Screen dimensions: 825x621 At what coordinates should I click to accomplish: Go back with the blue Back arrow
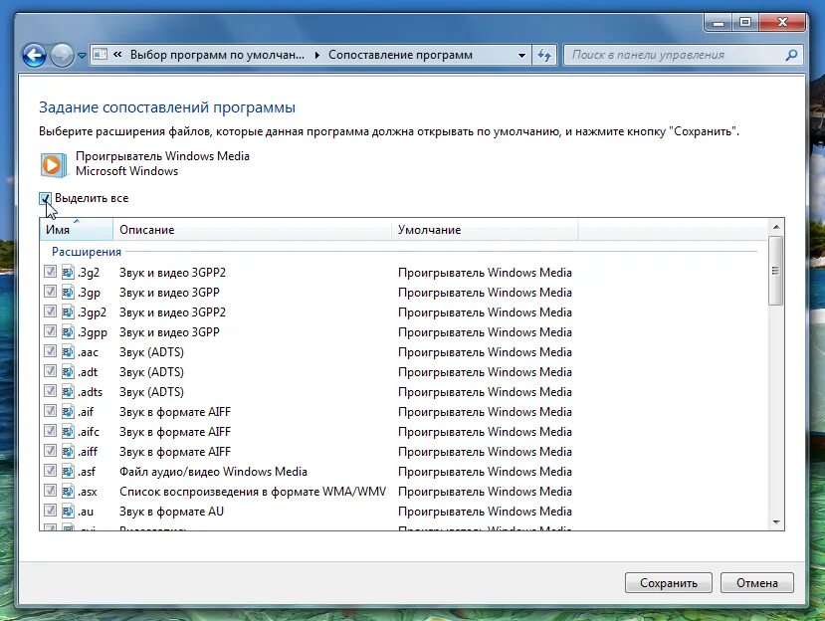(34, 55)
